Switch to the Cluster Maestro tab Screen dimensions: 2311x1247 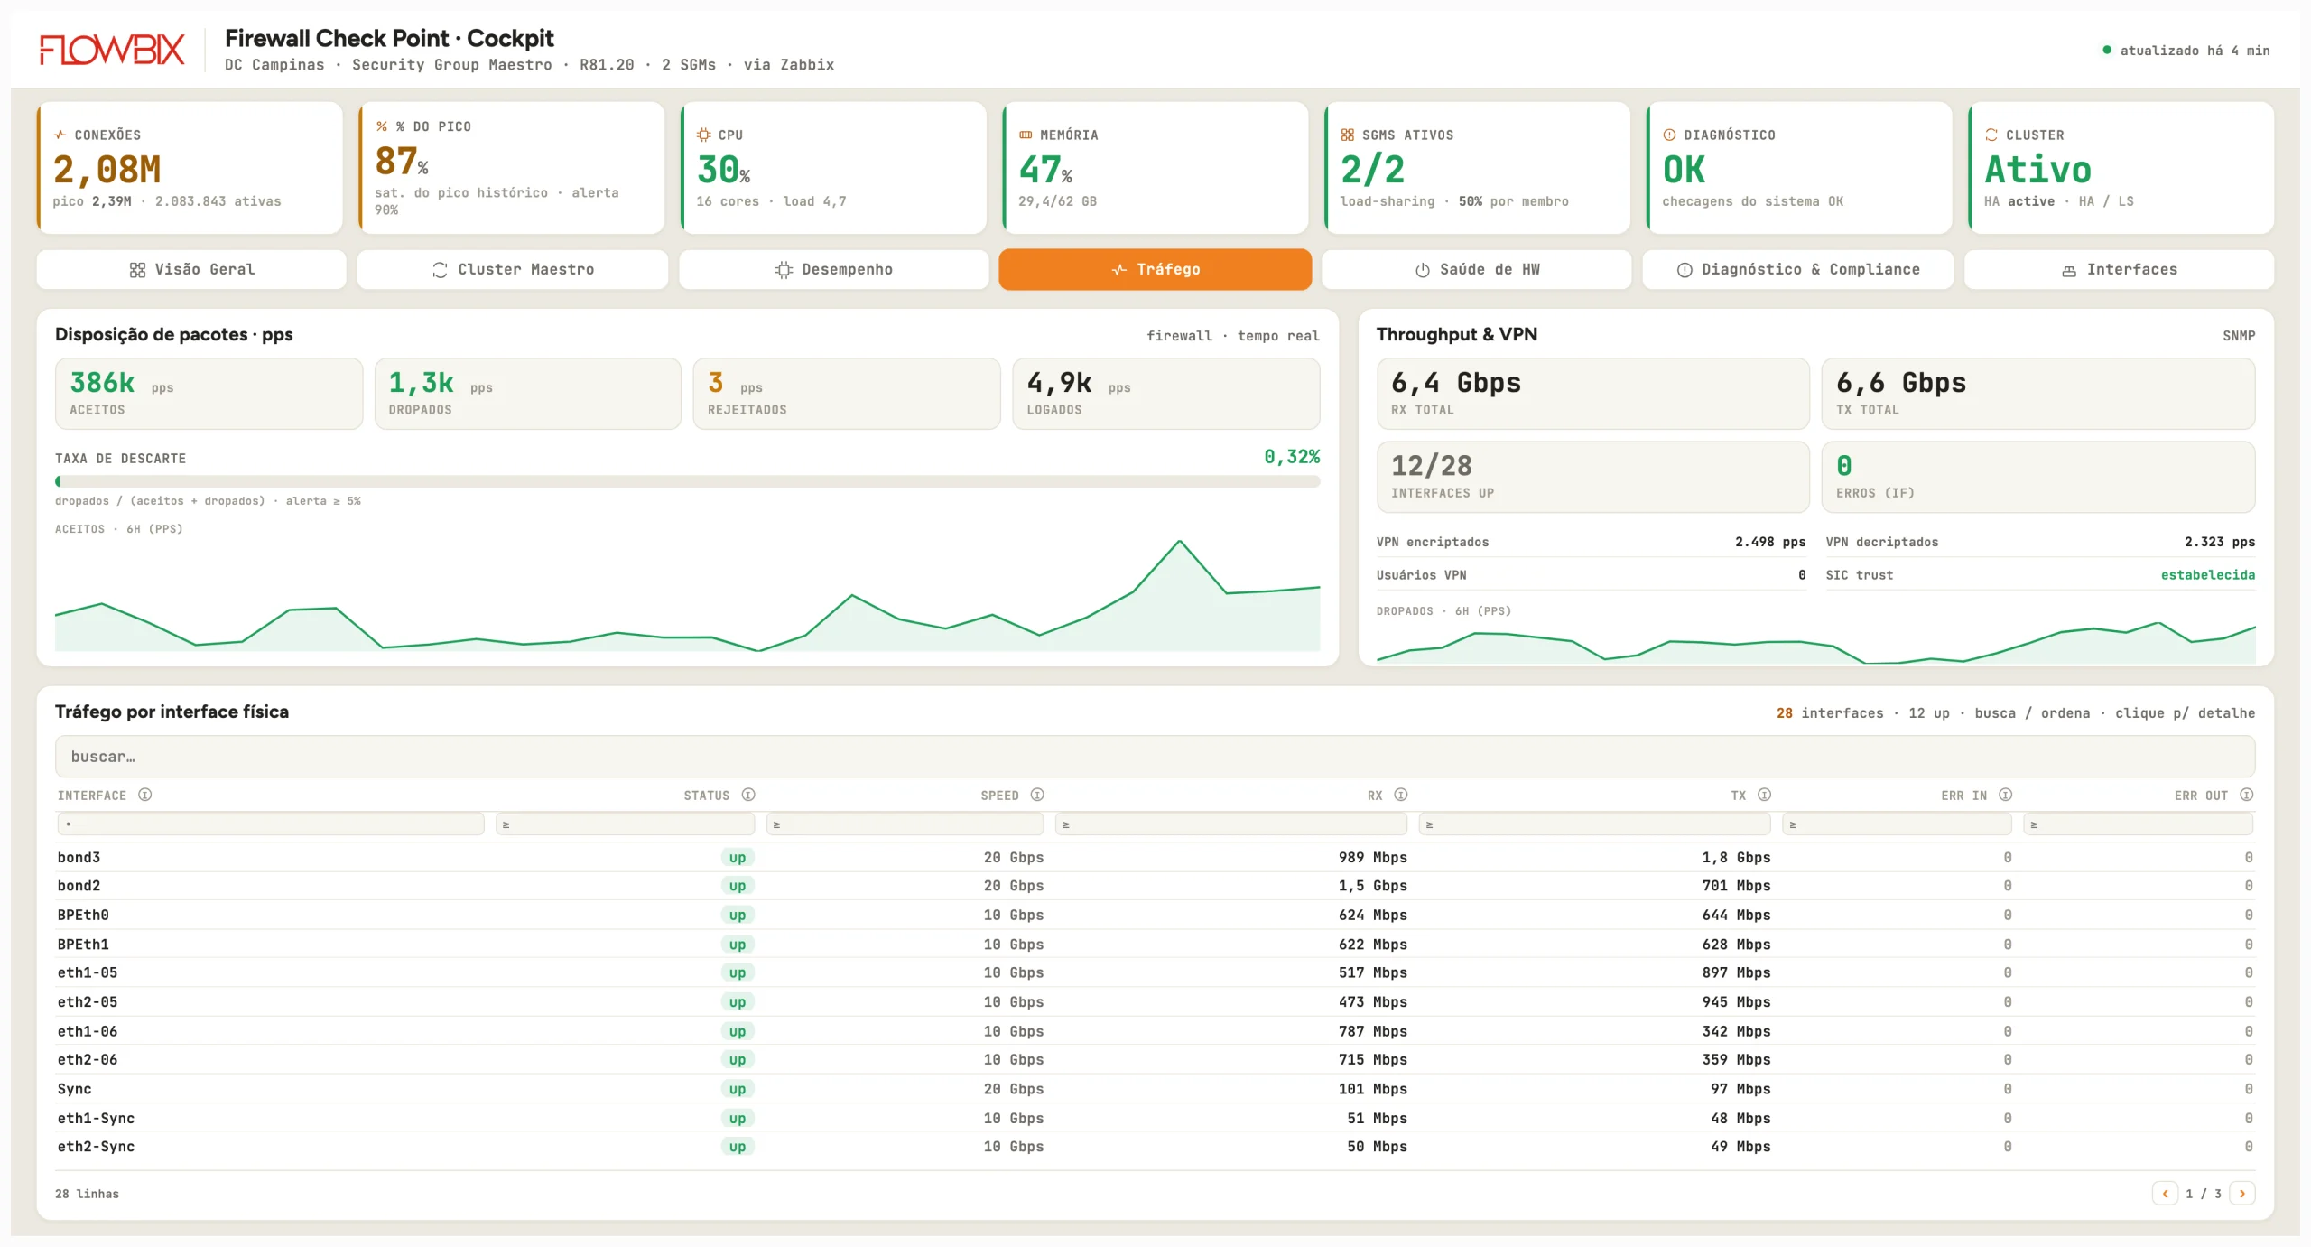[513, 269]
